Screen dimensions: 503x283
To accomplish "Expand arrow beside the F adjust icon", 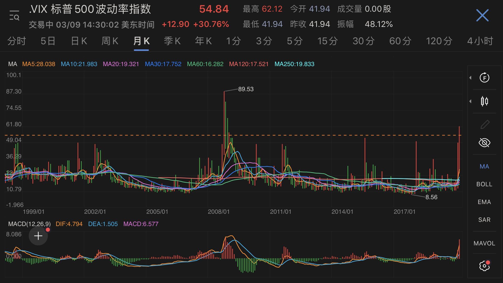I will point(471,78).
